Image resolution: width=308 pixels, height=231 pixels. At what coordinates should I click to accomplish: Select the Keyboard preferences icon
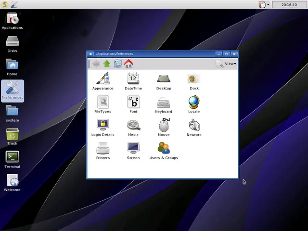coord(164,102)
